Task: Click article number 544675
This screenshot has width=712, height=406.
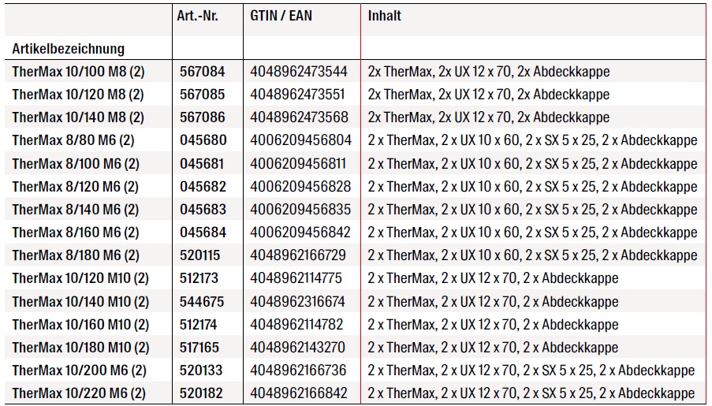Action: [202, 302]
